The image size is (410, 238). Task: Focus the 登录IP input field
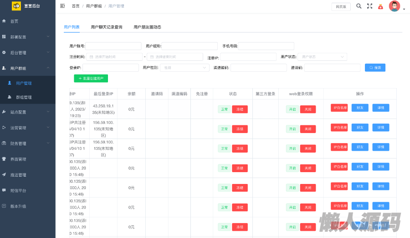coord(111,68)
